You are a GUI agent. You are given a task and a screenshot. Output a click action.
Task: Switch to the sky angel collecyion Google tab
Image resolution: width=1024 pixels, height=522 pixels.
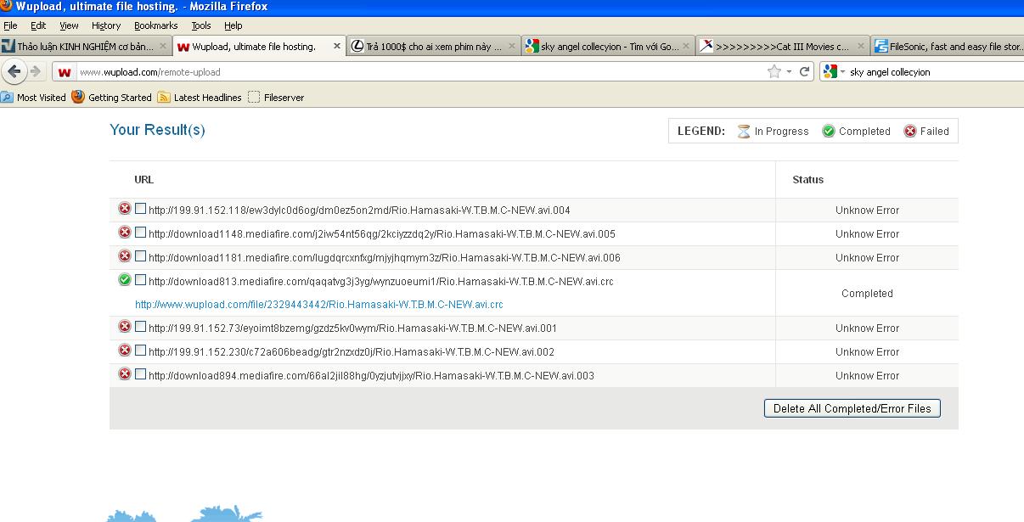(x=607, y=47)
